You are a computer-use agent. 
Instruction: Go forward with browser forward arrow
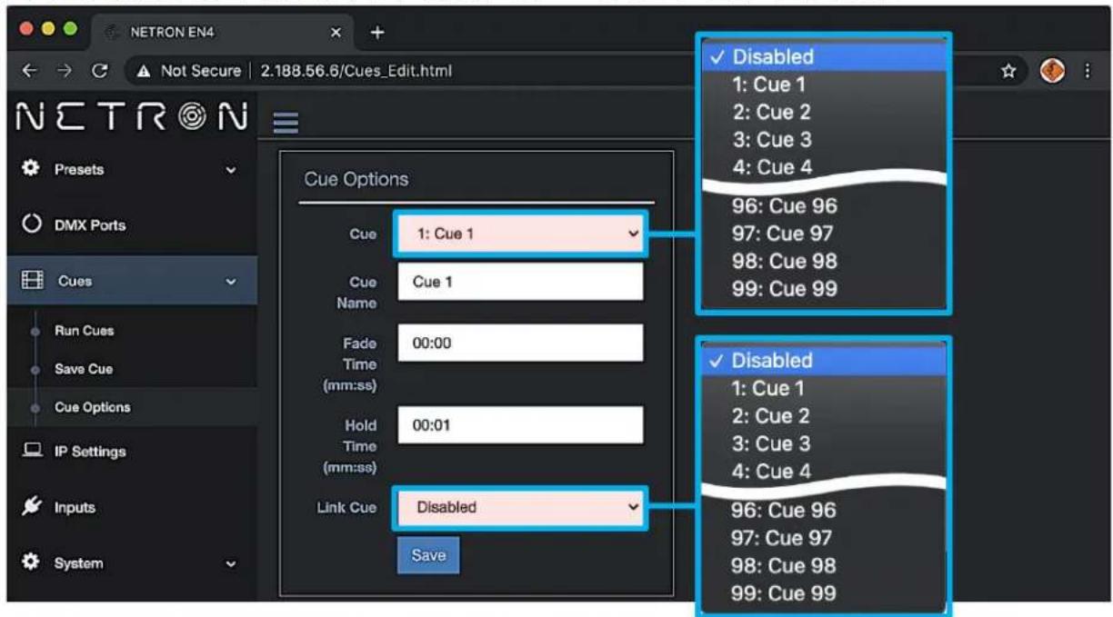click(x=65, y=71)
